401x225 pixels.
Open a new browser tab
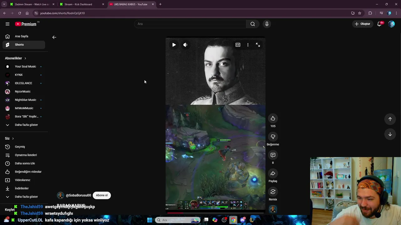tap(160, 4)
